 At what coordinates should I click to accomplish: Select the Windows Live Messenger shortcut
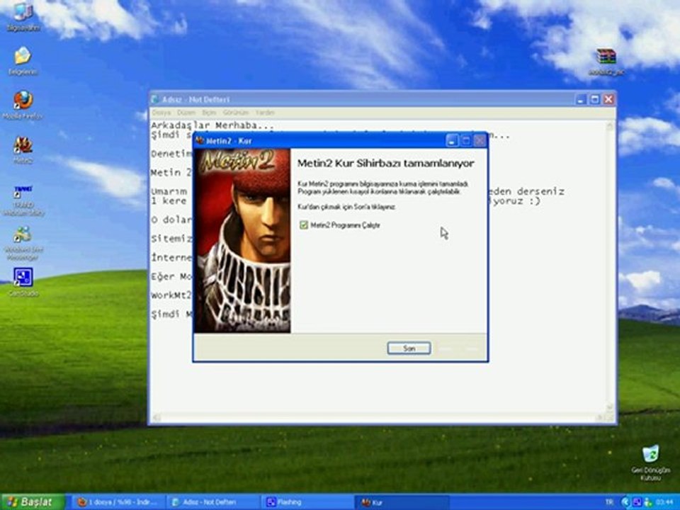(x=23, y=243)
